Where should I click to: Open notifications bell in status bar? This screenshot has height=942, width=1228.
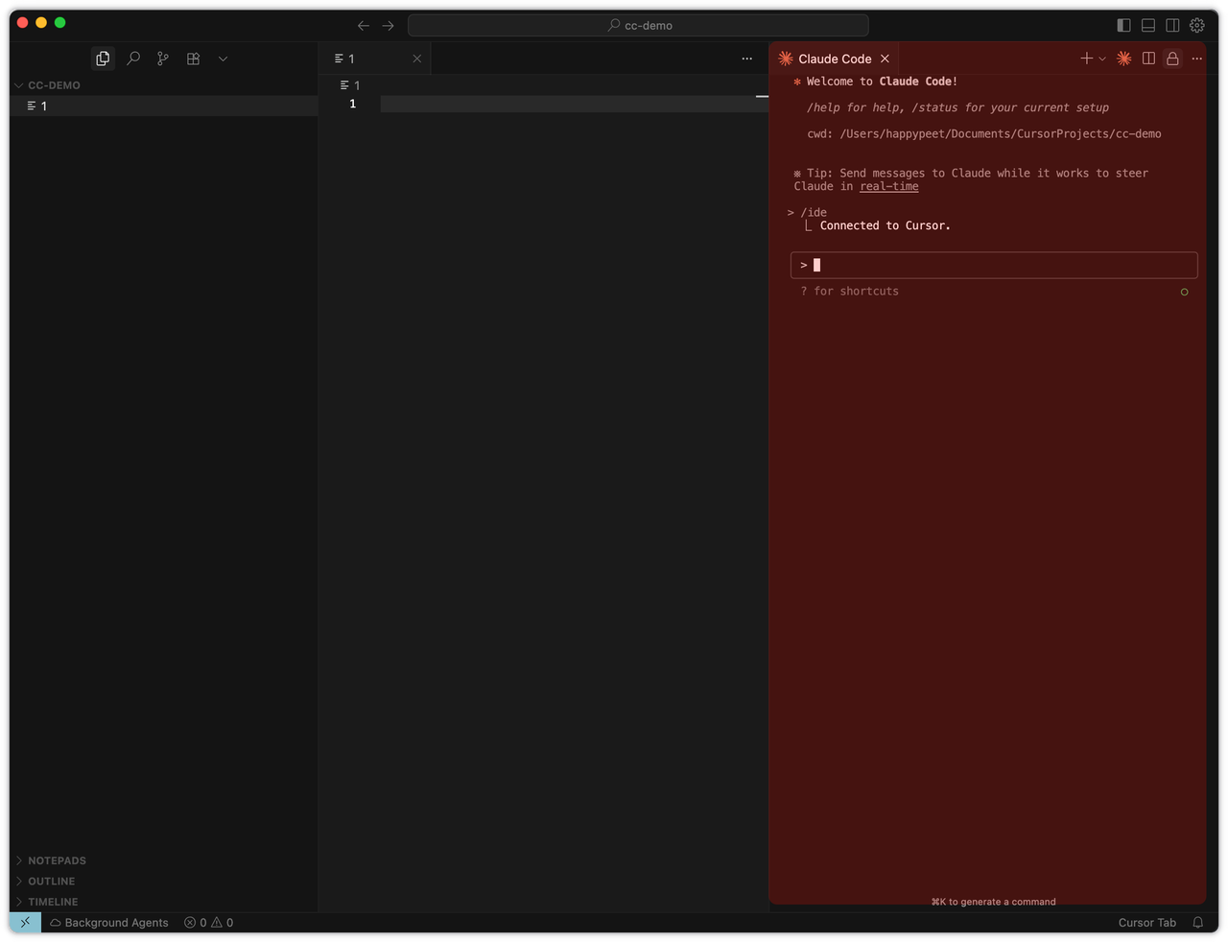point(1197,923)
